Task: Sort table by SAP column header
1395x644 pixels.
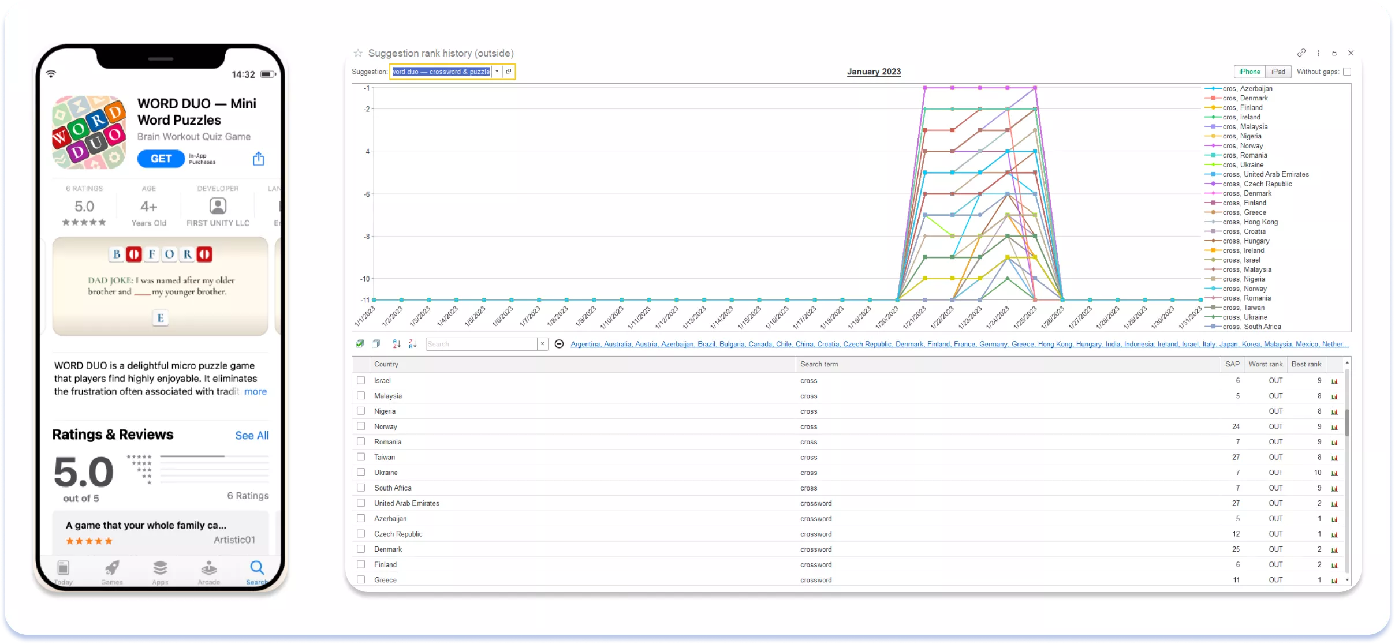Action: (1233, 364)
